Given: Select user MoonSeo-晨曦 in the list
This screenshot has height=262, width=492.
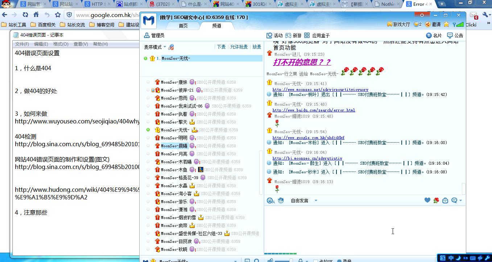Looking at the screenshot, I should click(174, 146).
